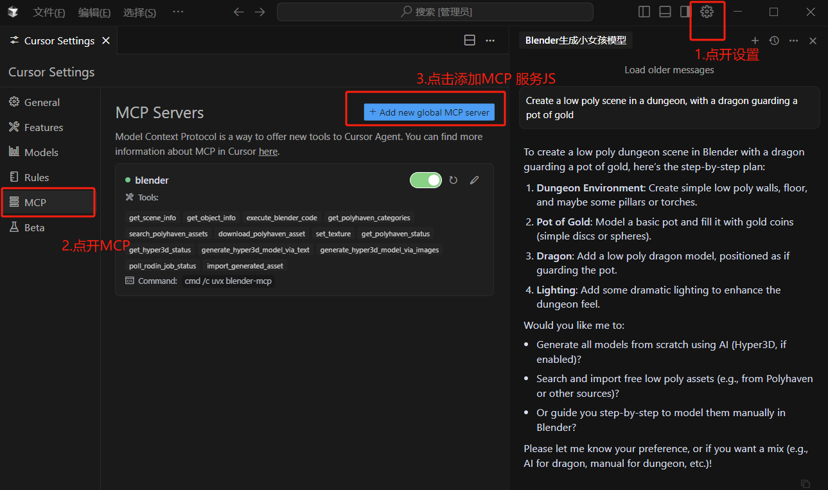Click the download_polyhaven_asset tool tag

click(x=261, y=234)
